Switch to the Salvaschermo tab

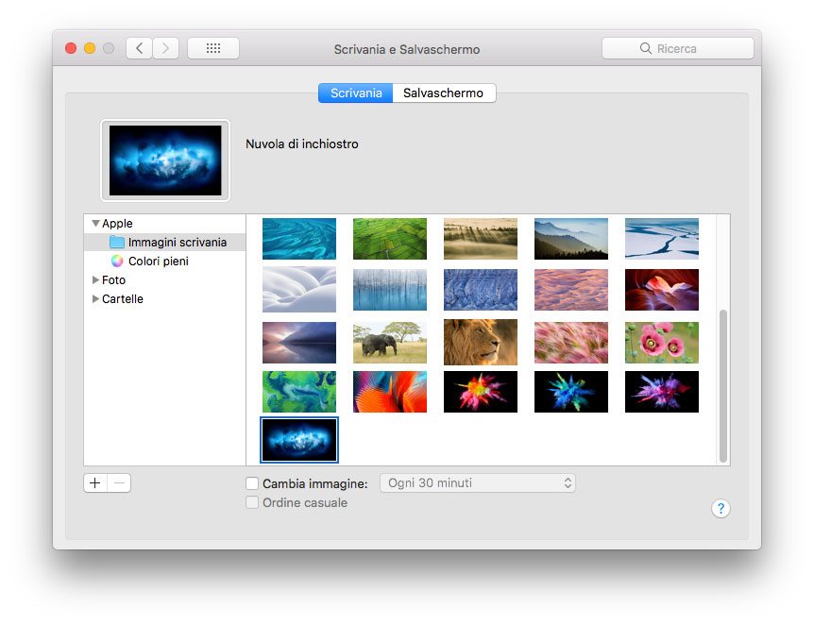coord(443,93)
